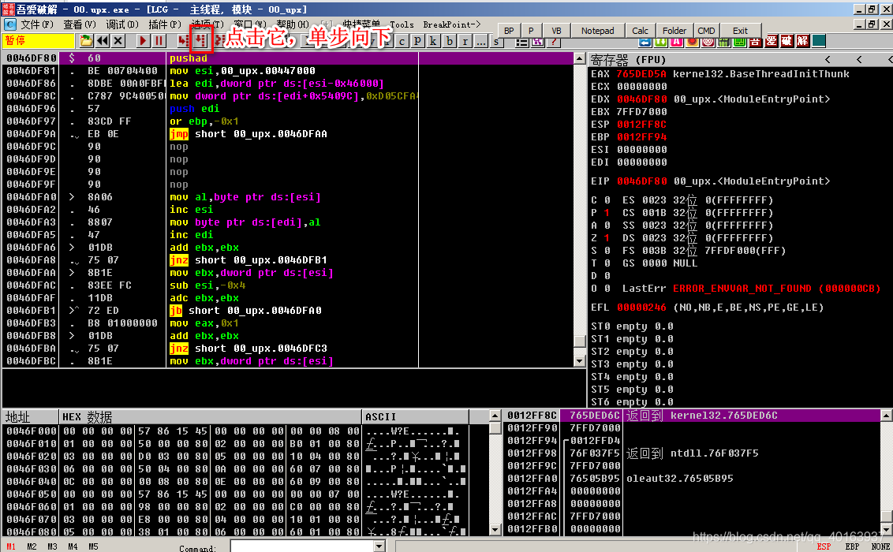Click the stack pane scrollbar thumb

pos(886,516)
